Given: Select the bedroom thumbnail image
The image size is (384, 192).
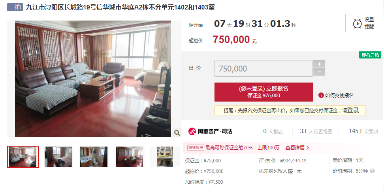Looking at the screenshot, I should tap(58, 157).
